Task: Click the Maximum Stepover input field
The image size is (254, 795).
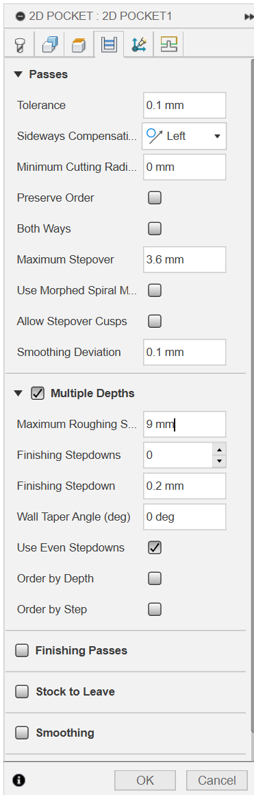Action: [x=184, y=259]
